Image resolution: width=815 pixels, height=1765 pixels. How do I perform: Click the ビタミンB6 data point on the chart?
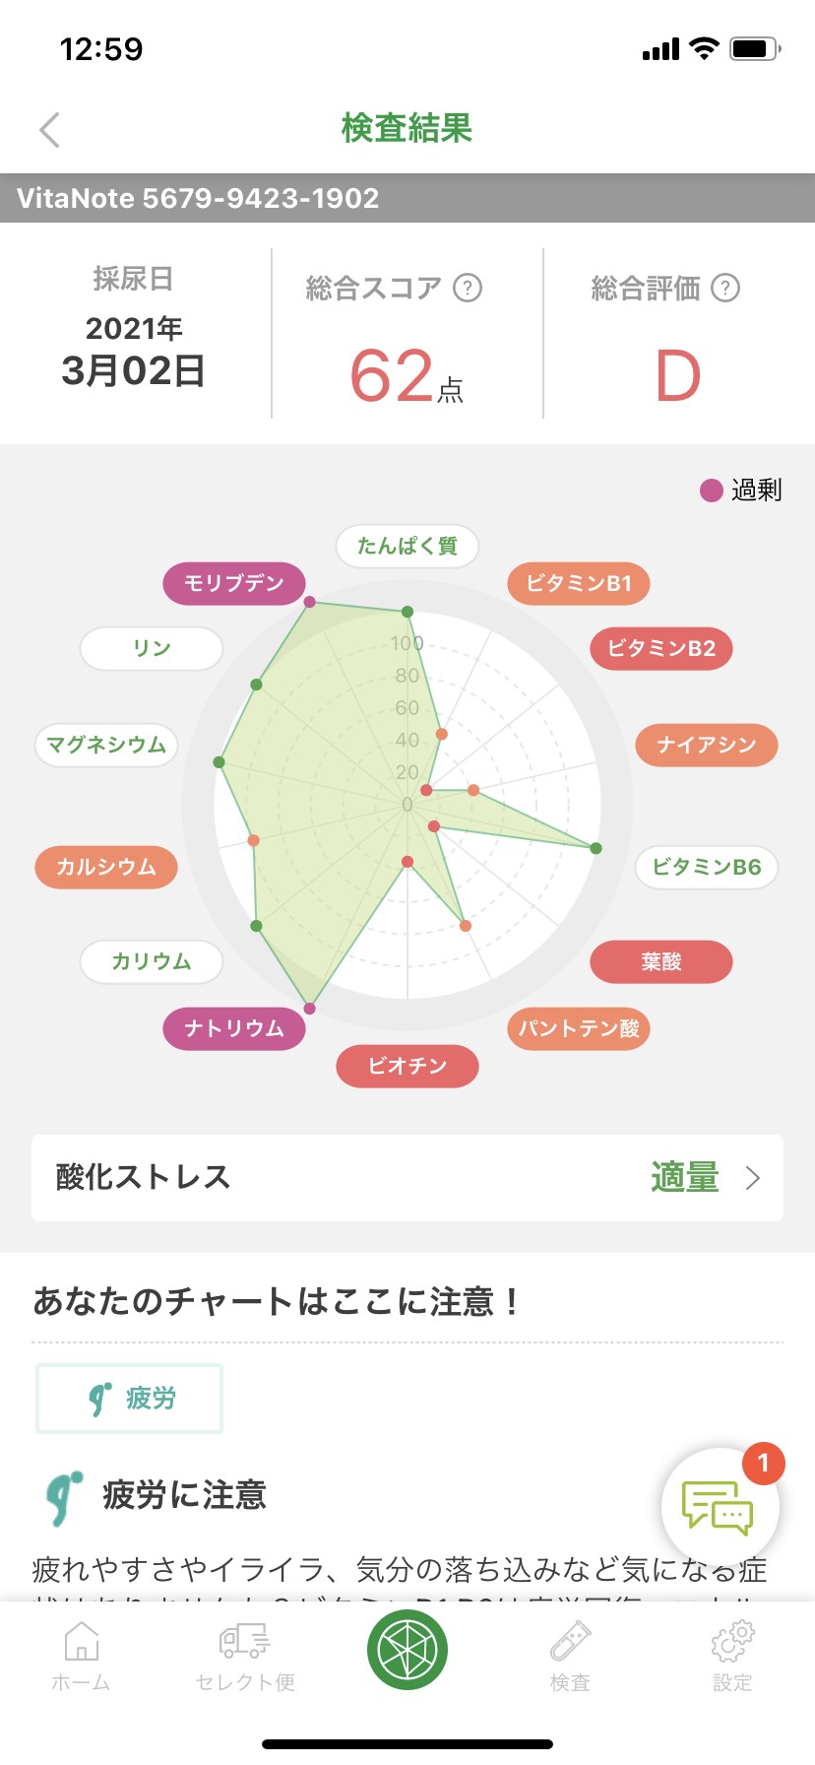(x=596, y=848)
